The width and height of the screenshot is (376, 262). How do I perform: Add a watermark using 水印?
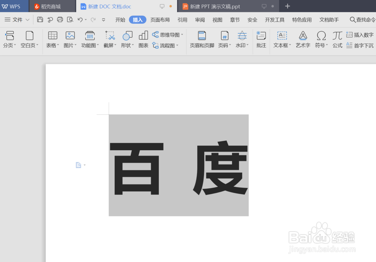pos(242,39)
